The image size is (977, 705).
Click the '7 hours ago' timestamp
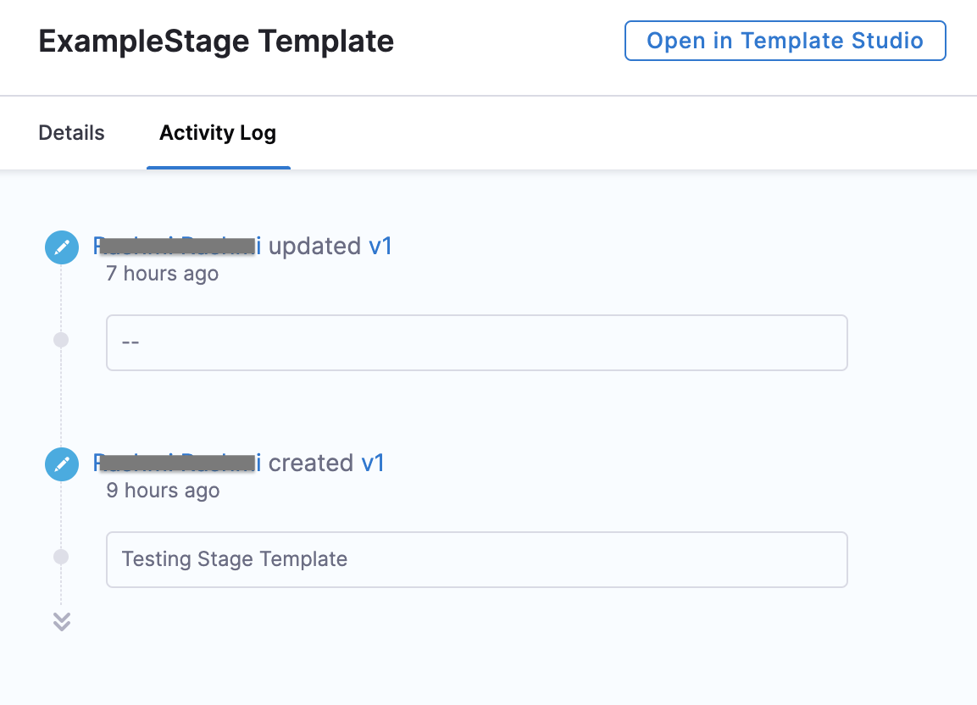(163, 274)
